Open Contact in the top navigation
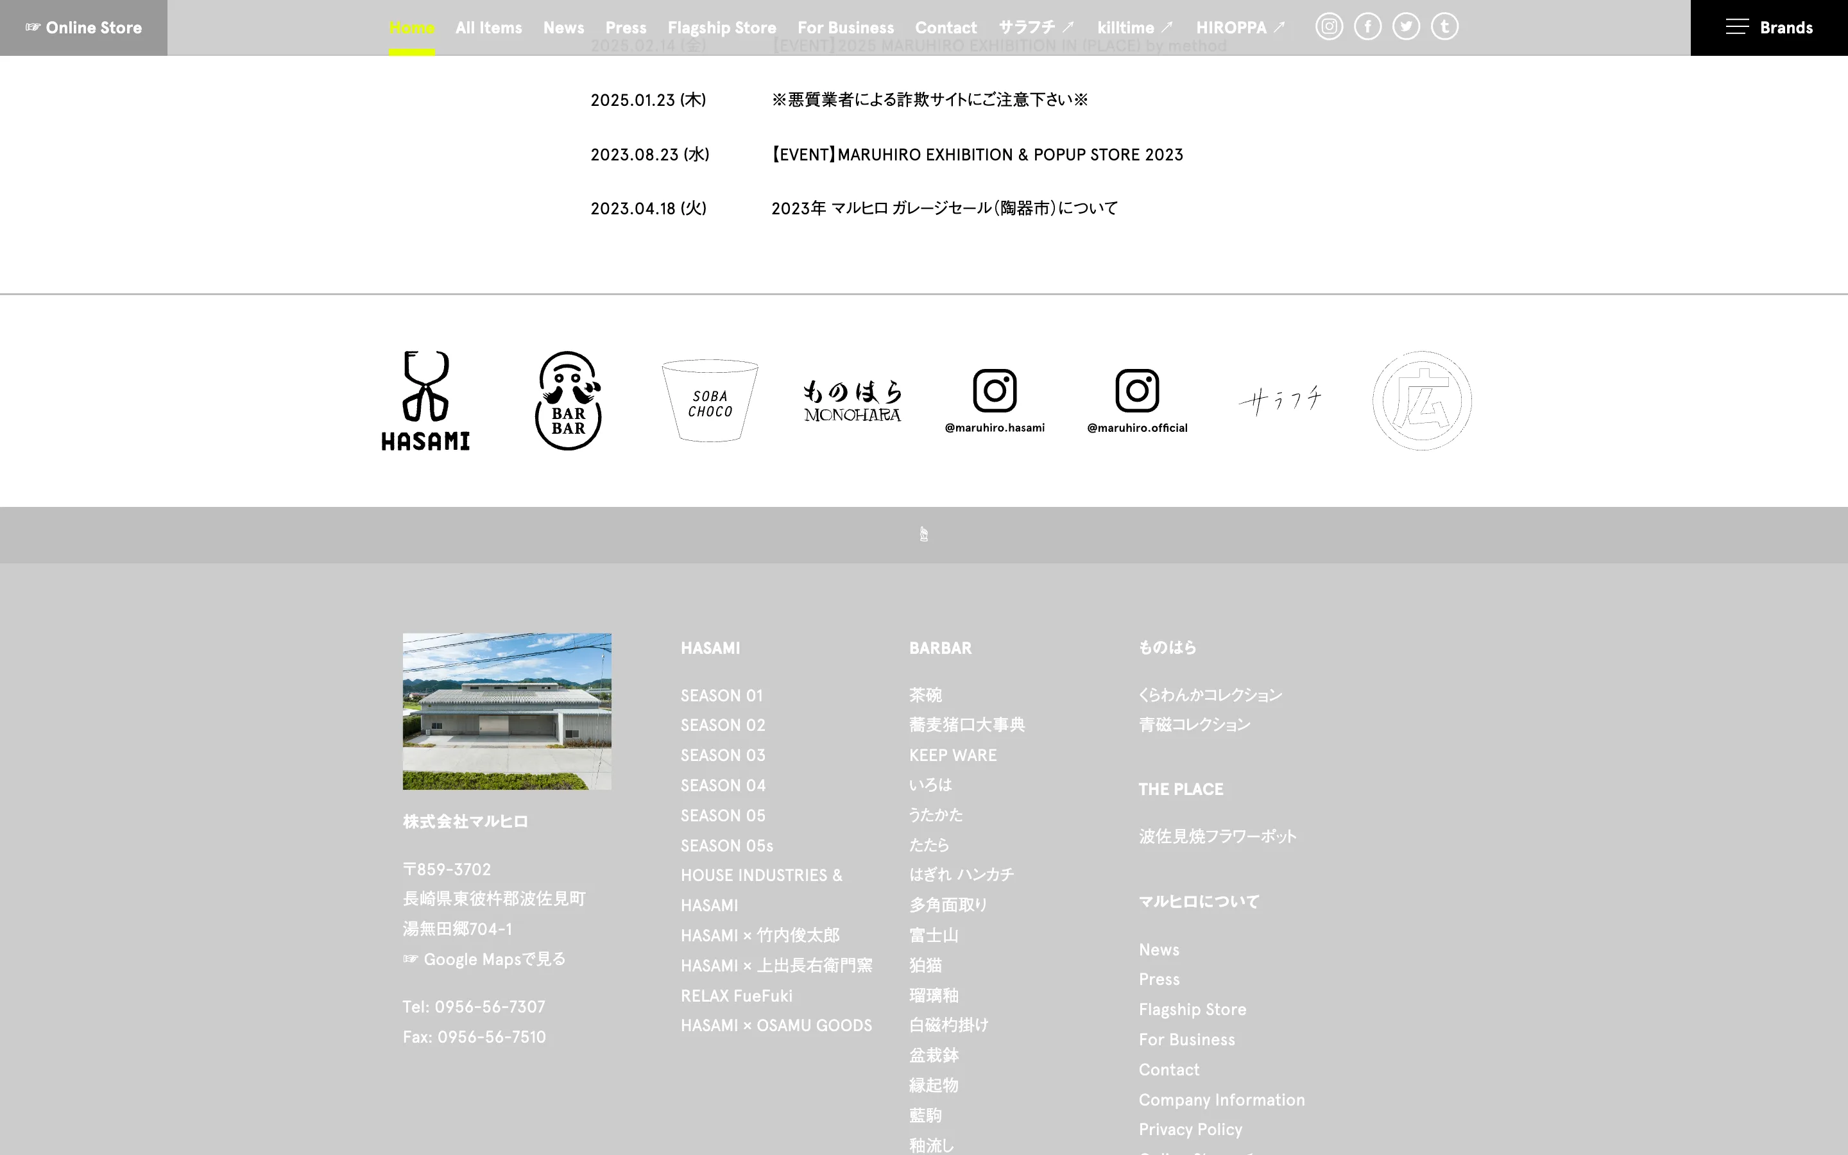 pos(945,28)
